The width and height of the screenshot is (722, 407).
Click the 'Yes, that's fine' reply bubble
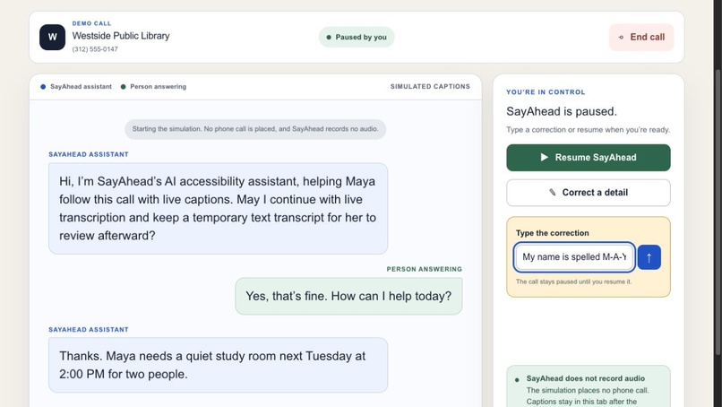coord(348,296)
